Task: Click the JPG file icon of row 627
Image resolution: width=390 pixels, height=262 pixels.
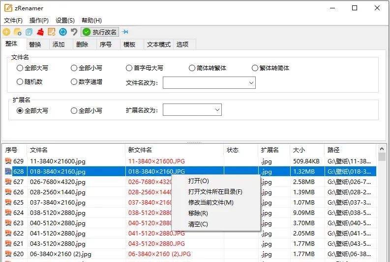Action: click(8, 182)
